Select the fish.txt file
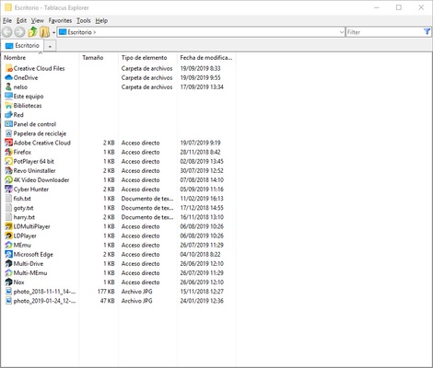Screen dimensions: 433x368 22,199
